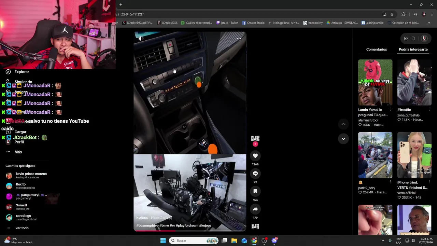Screen dimensions: 437x246
Task: Open the Outlook mail taskbar icon
Action: (244, 241)
